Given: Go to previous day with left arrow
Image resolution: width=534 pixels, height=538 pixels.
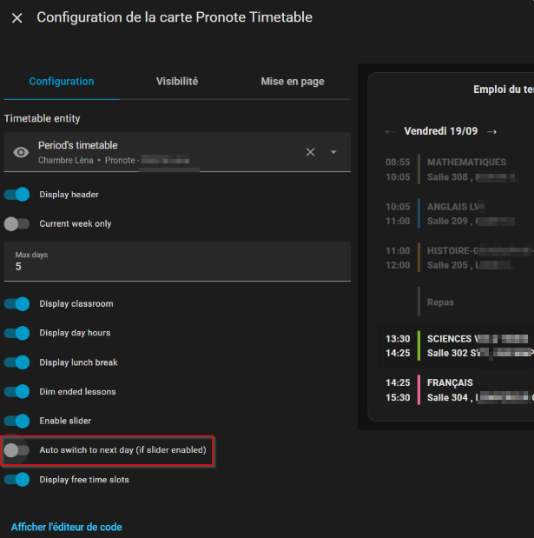Looking at the screenshot, I should point(390,131).
